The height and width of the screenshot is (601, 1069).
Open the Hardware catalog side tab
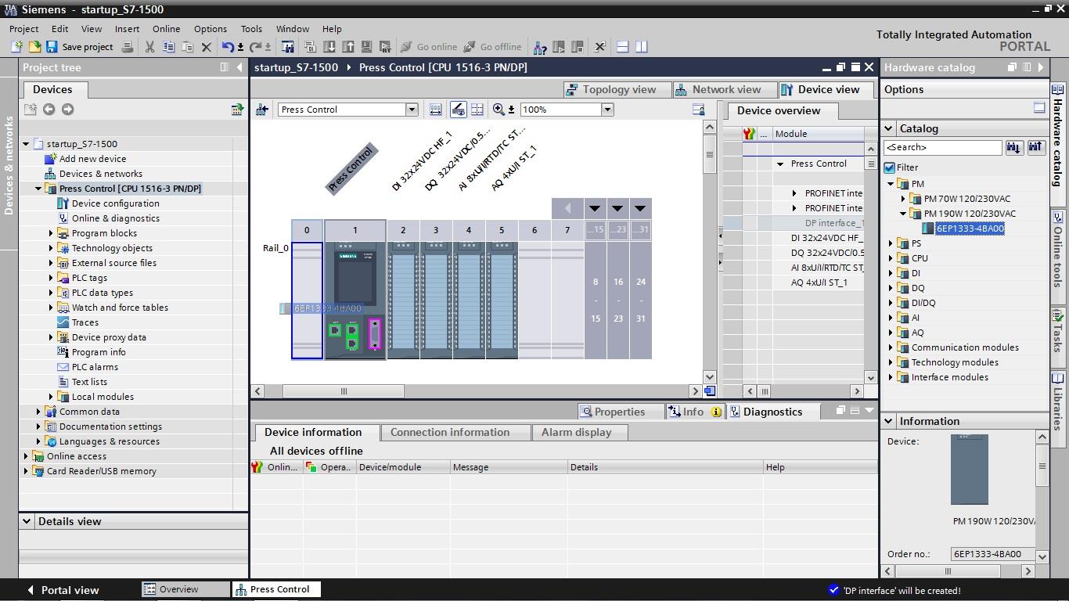pos(1057,142)
